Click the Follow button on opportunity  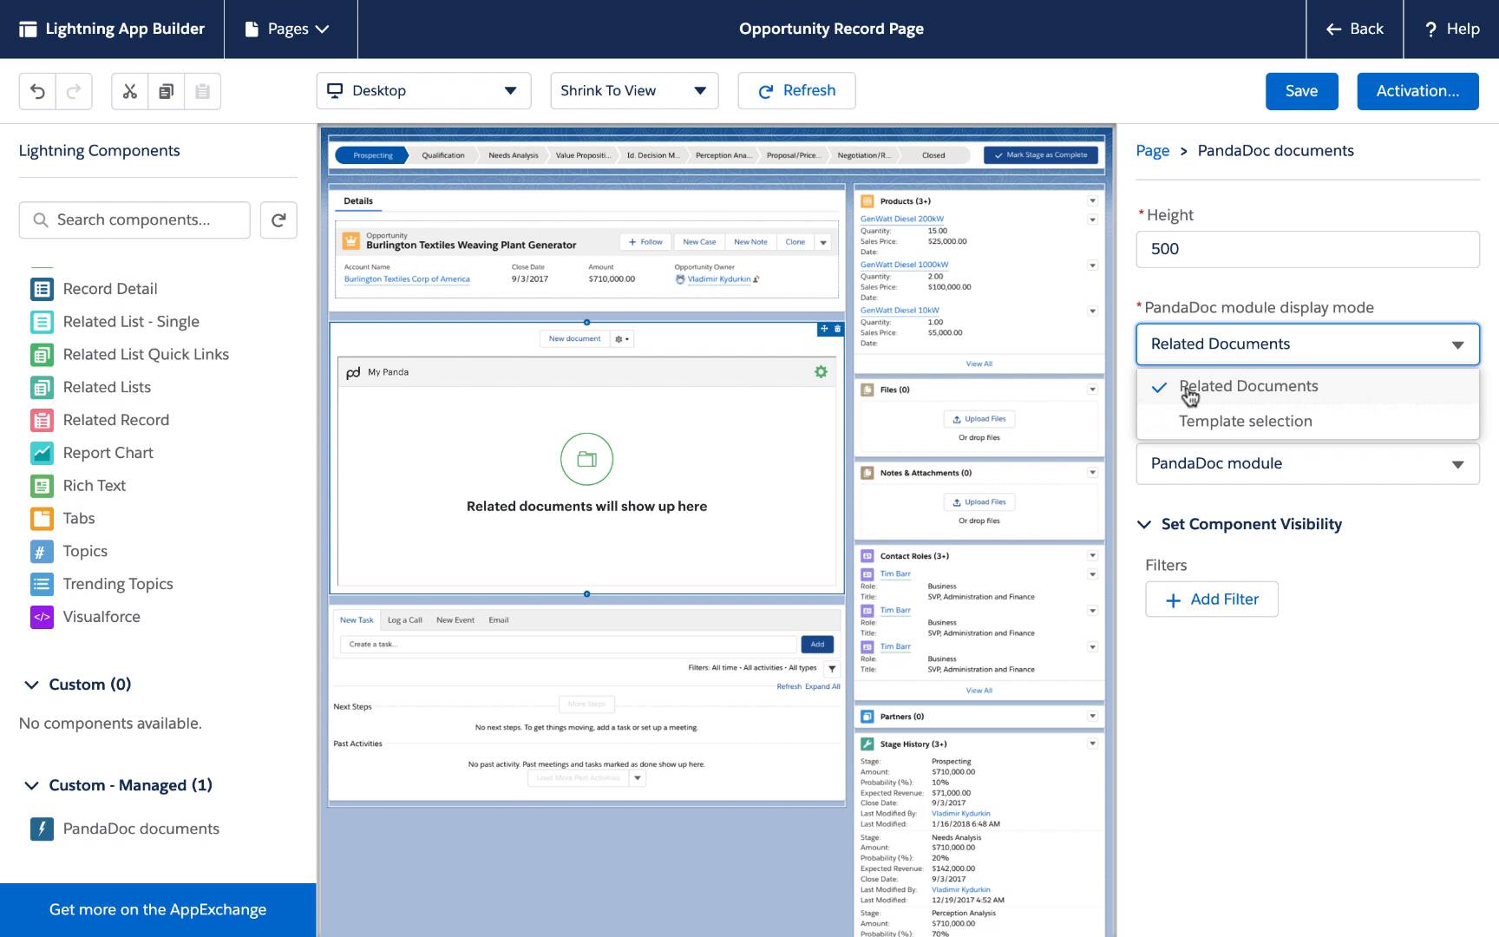645,242
